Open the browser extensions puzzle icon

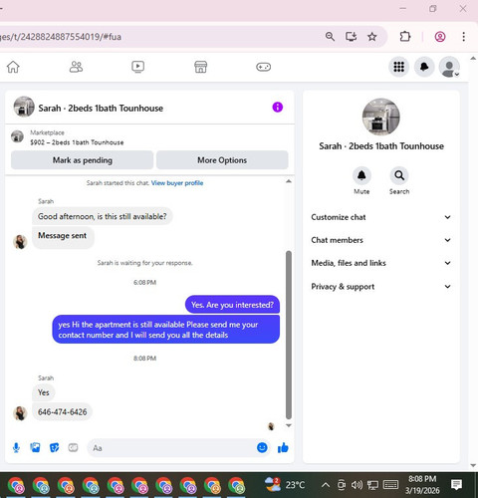405,36
